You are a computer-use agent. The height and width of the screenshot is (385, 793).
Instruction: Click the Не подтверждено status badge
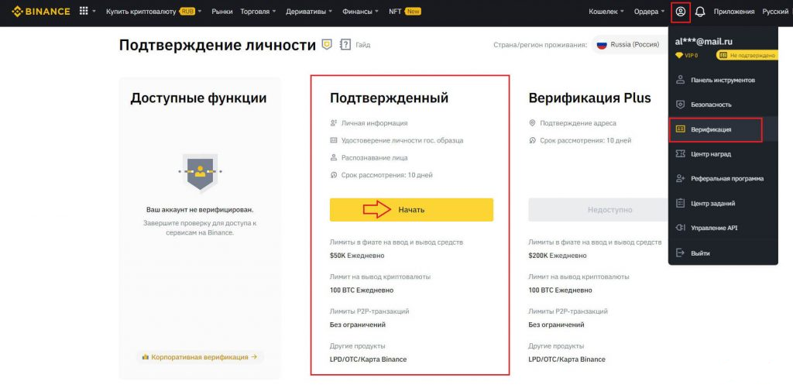point(746,55)
